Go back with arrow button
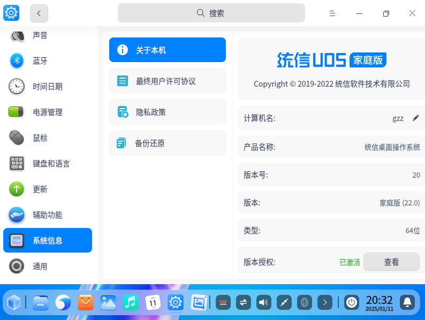425x320 pixels. [x=39, y=13]
